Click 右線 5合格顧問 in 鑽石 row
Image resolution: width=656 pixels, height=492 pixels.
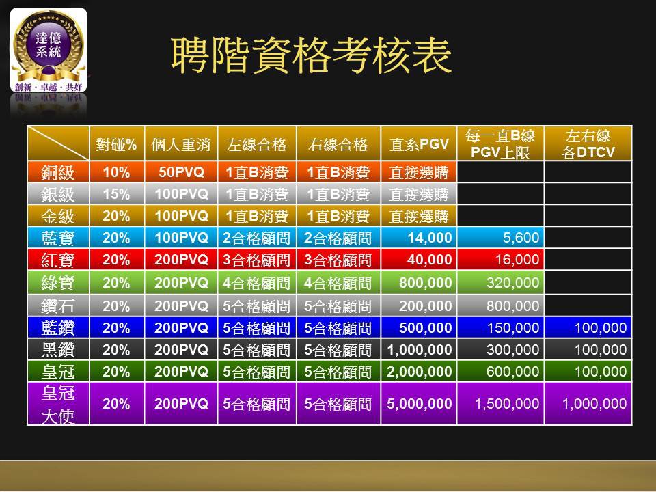click(338, 306)
